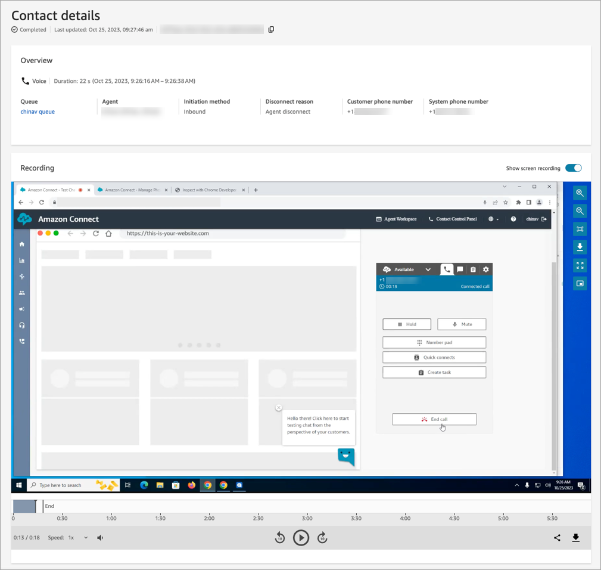This screenshot has height=570, width=601.
Task: Open the playback Speed dropdown
Action: pos(78,538)
